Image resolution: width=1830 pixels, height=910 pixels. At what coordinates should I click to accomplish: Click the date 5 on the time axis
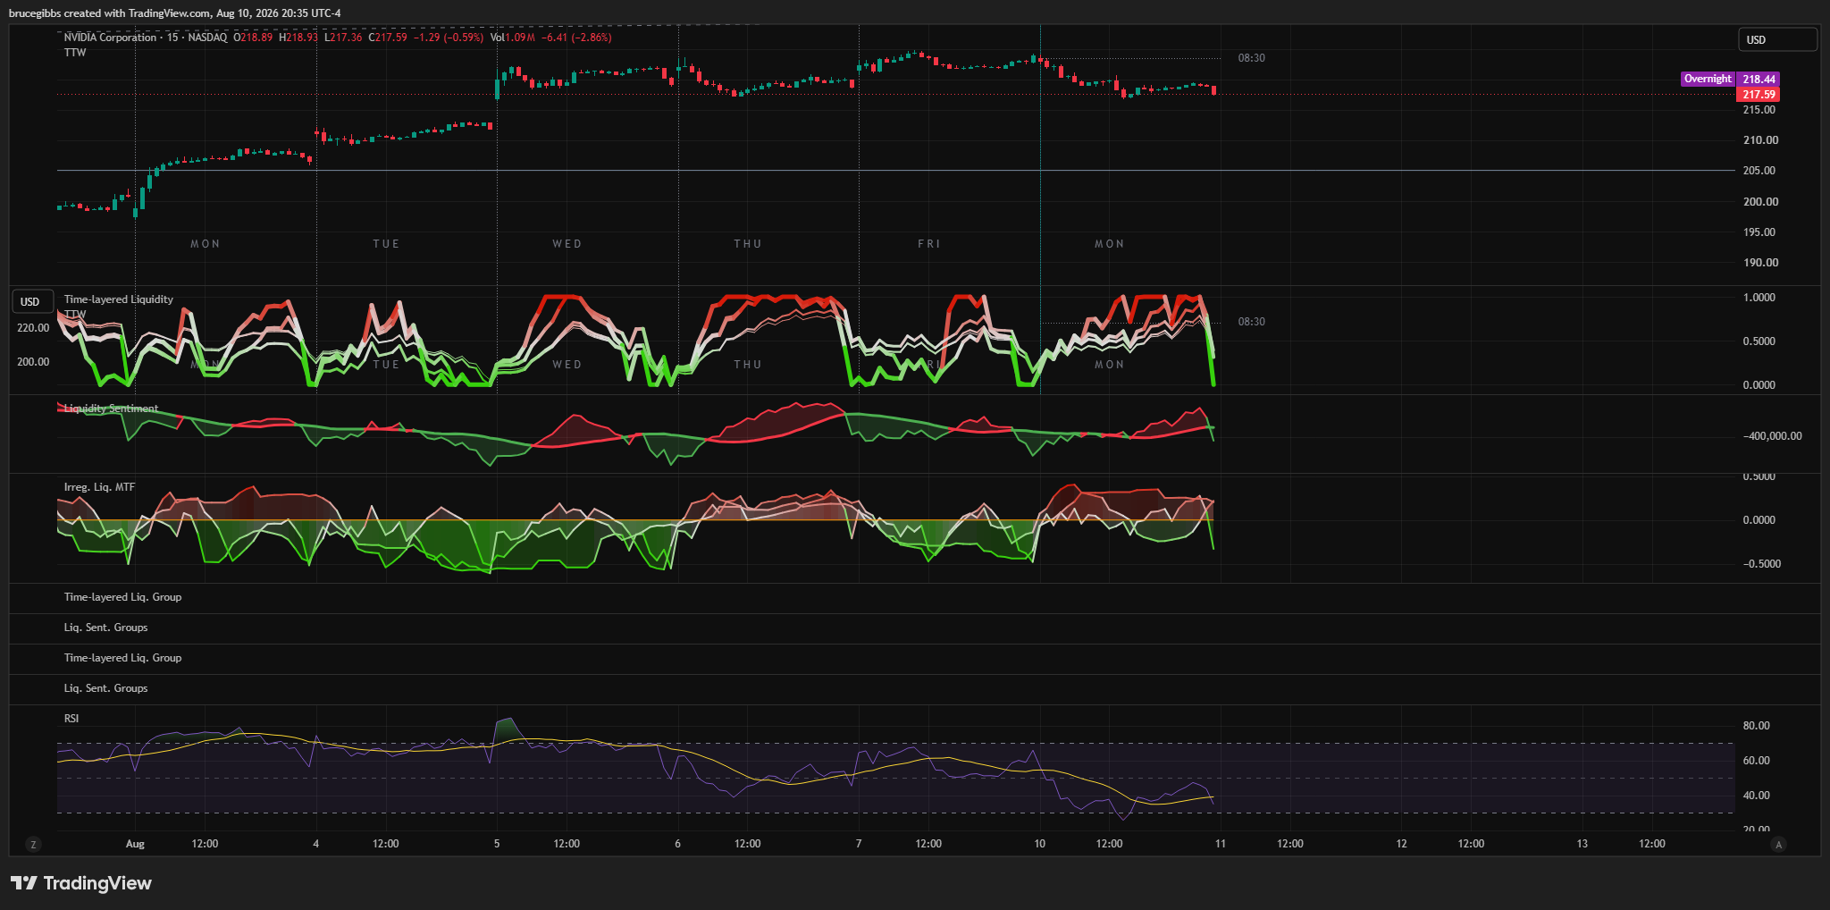pyautogui.click(x=497, y=844)
